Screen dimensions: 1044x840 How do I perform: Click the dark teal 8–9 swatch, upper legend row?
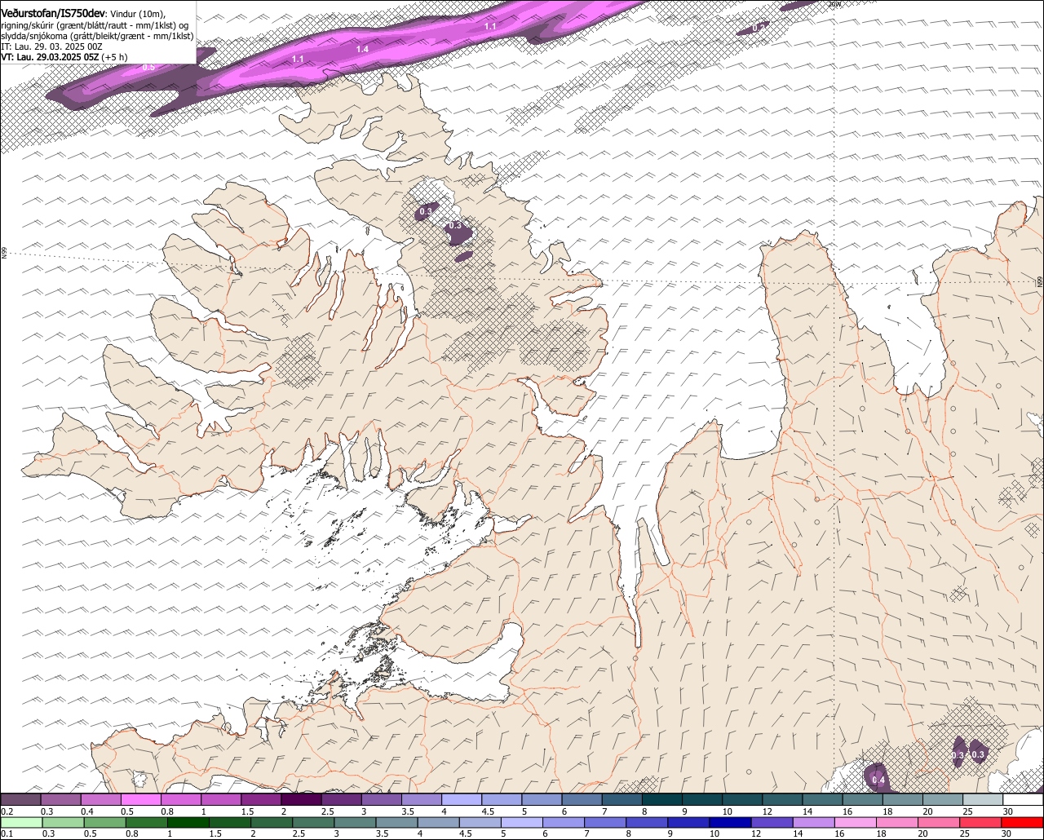[662, 799]
